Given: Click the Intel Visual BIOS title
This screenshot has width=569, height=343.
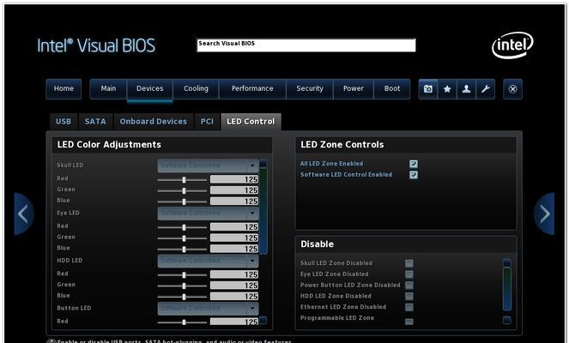Looking at the screenshot, I should [96, 45].
